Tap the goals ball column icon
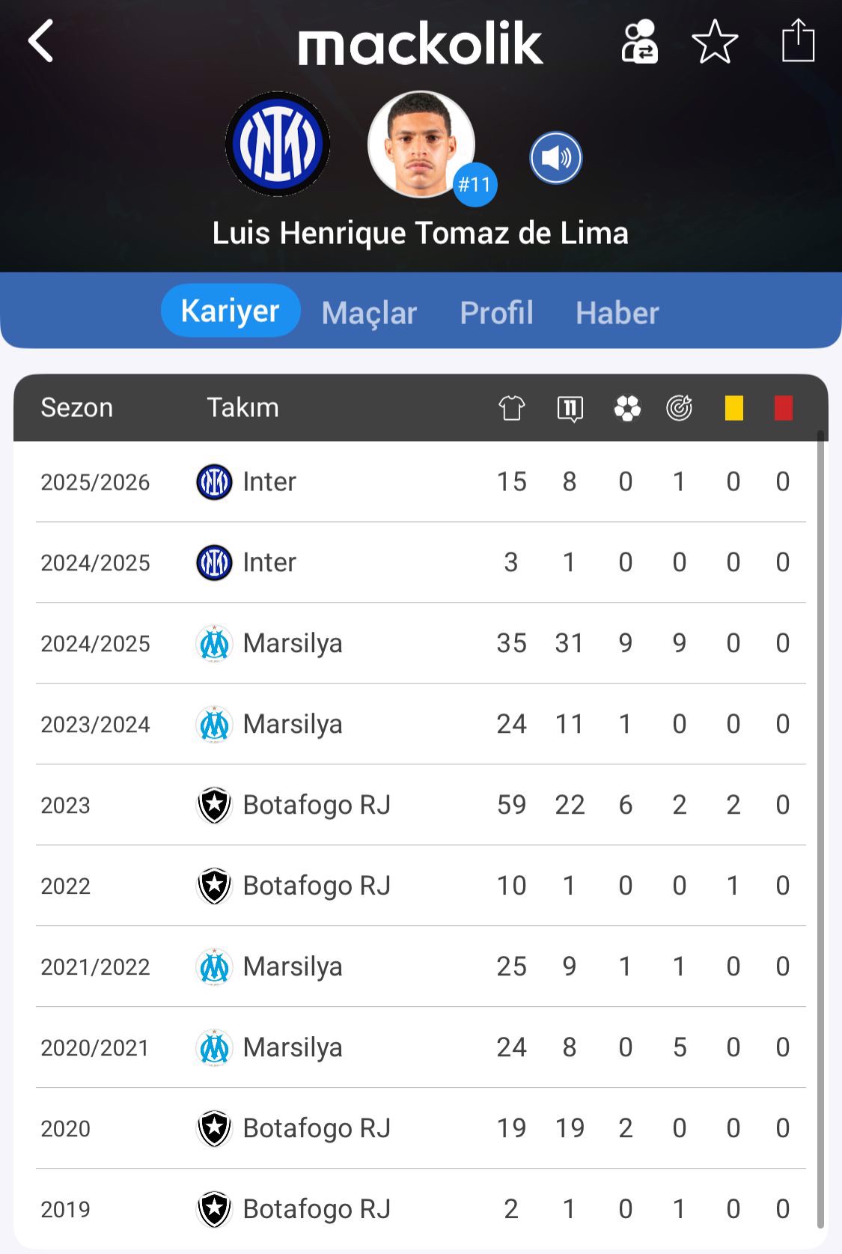The image size is (842, 1254). (x=627, y=408)
